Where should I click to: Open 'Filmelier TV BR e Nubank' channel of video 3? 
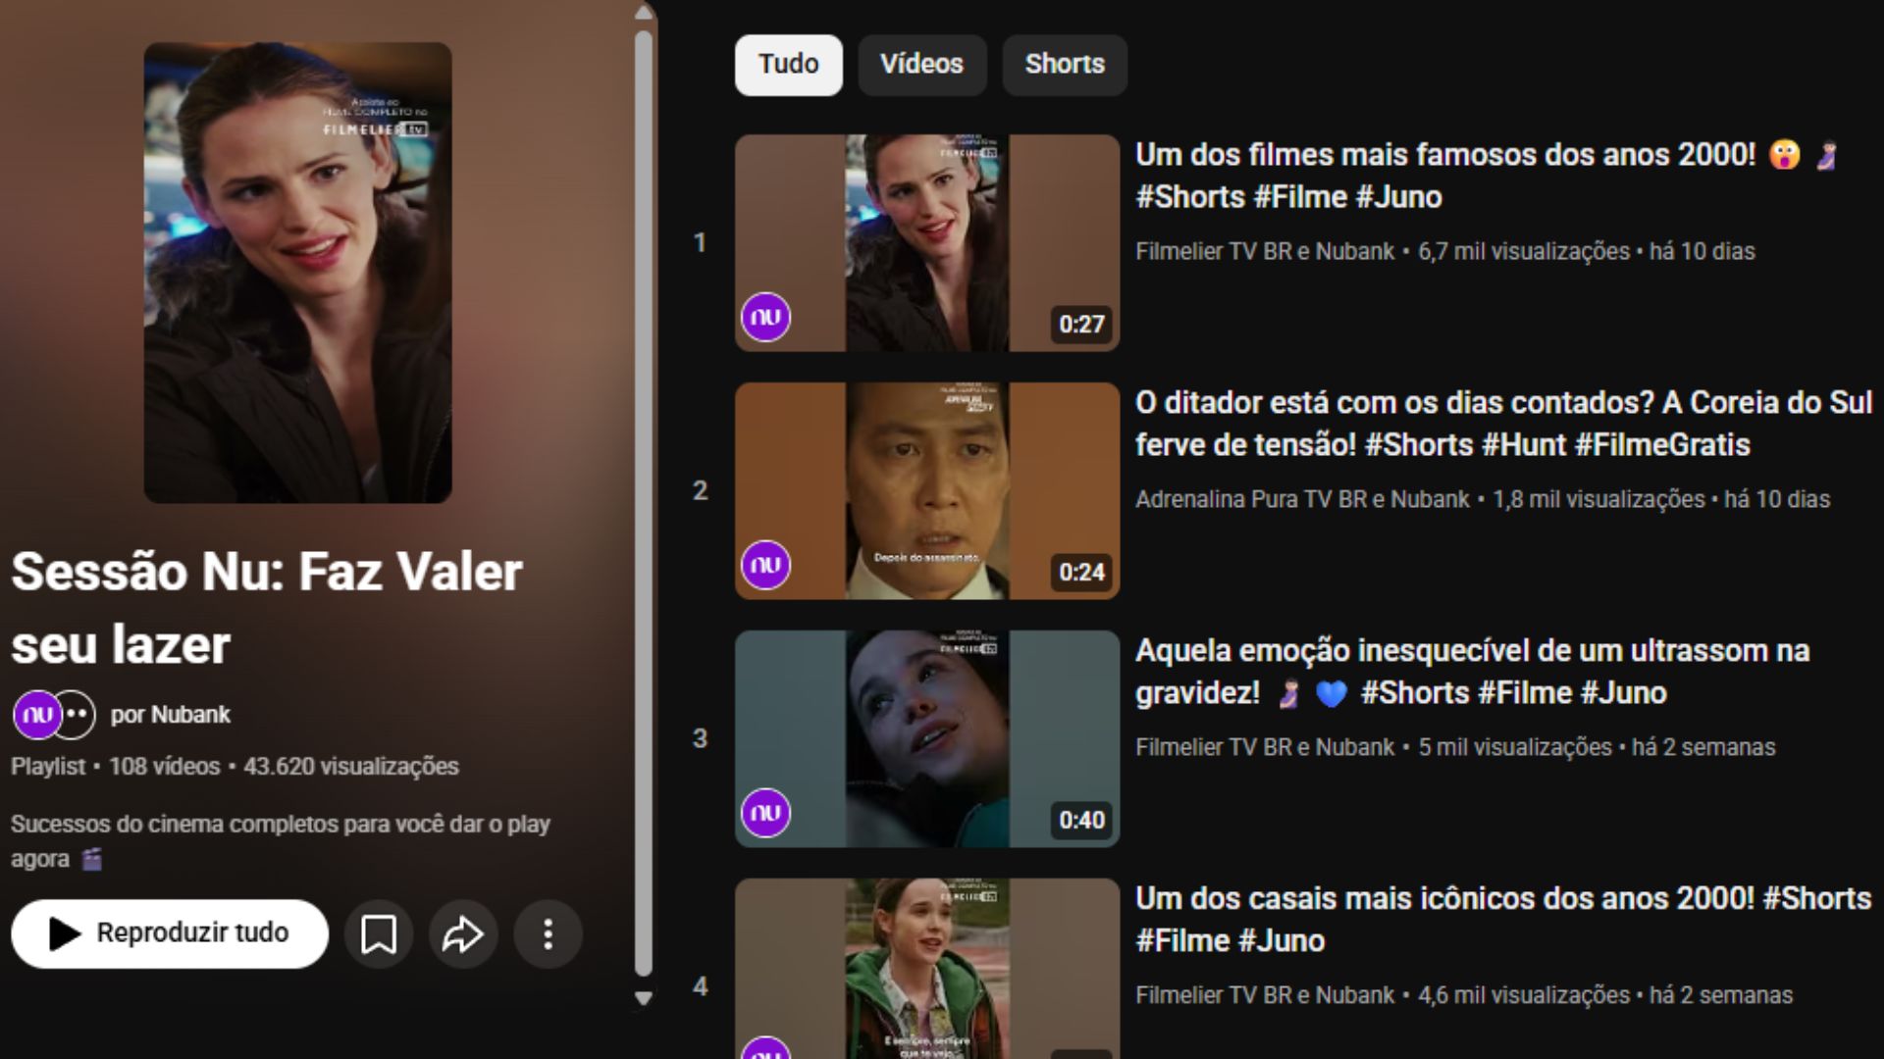[1265, 748]
